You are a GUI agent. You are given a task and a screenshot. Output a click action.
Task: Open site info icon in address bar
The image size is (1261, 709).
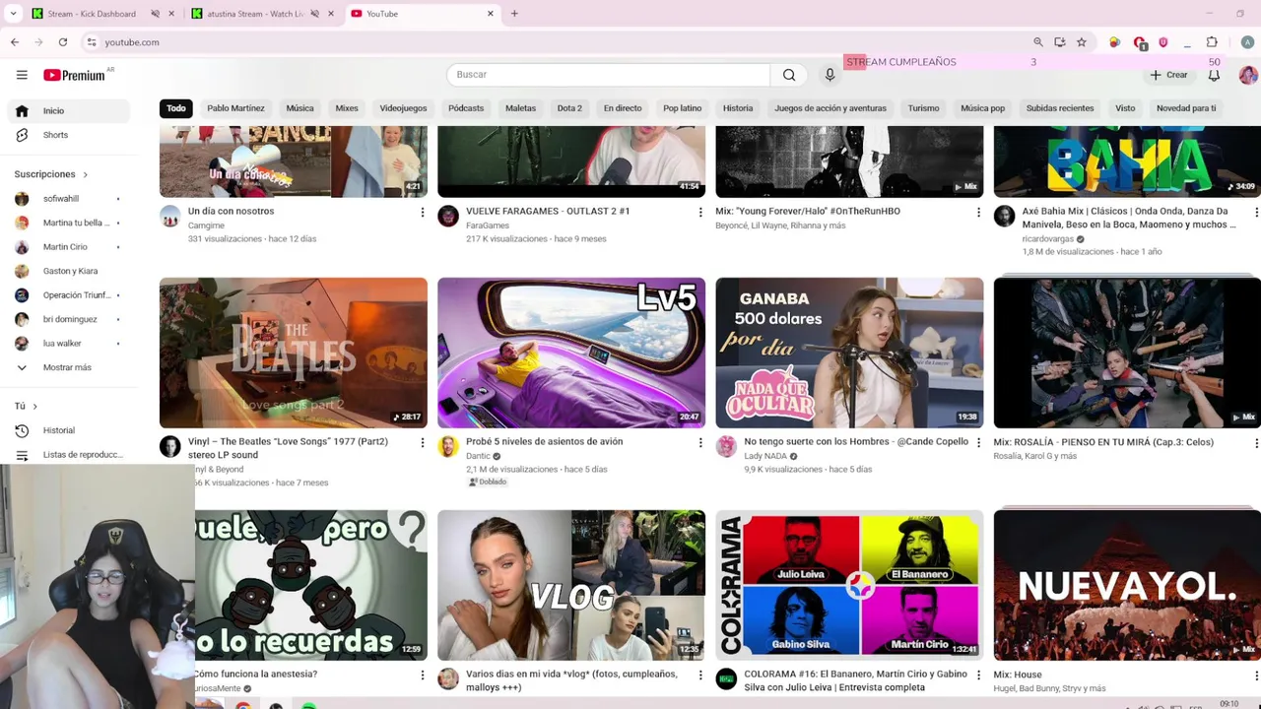pyautogui.click(x=92, y=42)
